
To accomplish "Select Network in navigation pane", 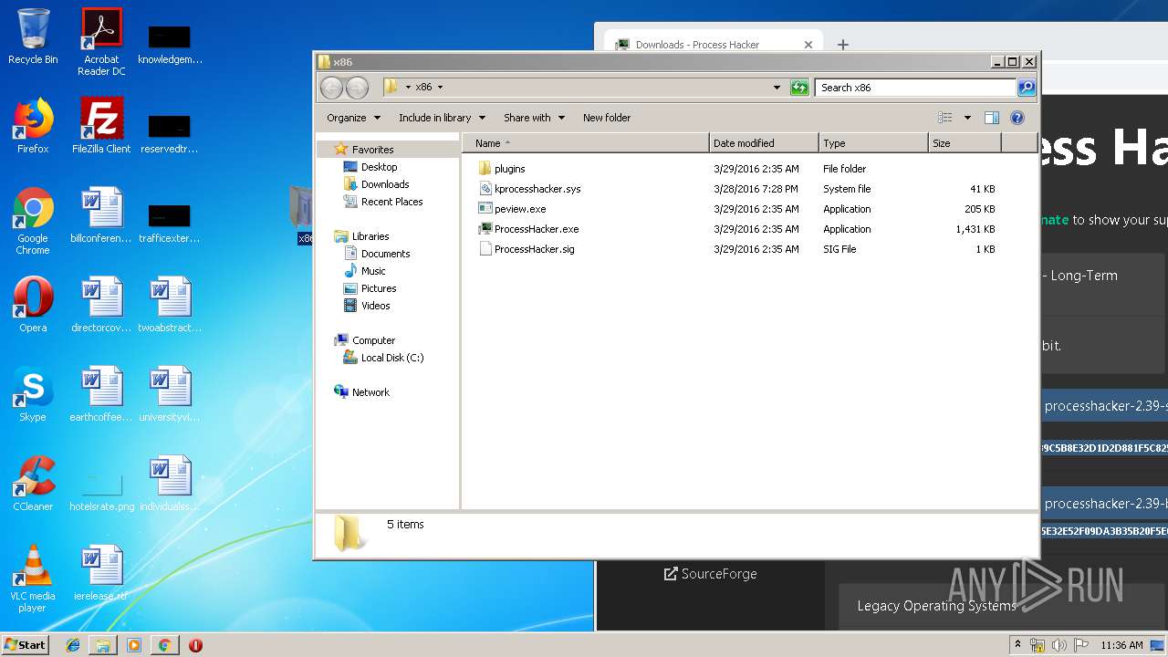I will coord(370,392).
